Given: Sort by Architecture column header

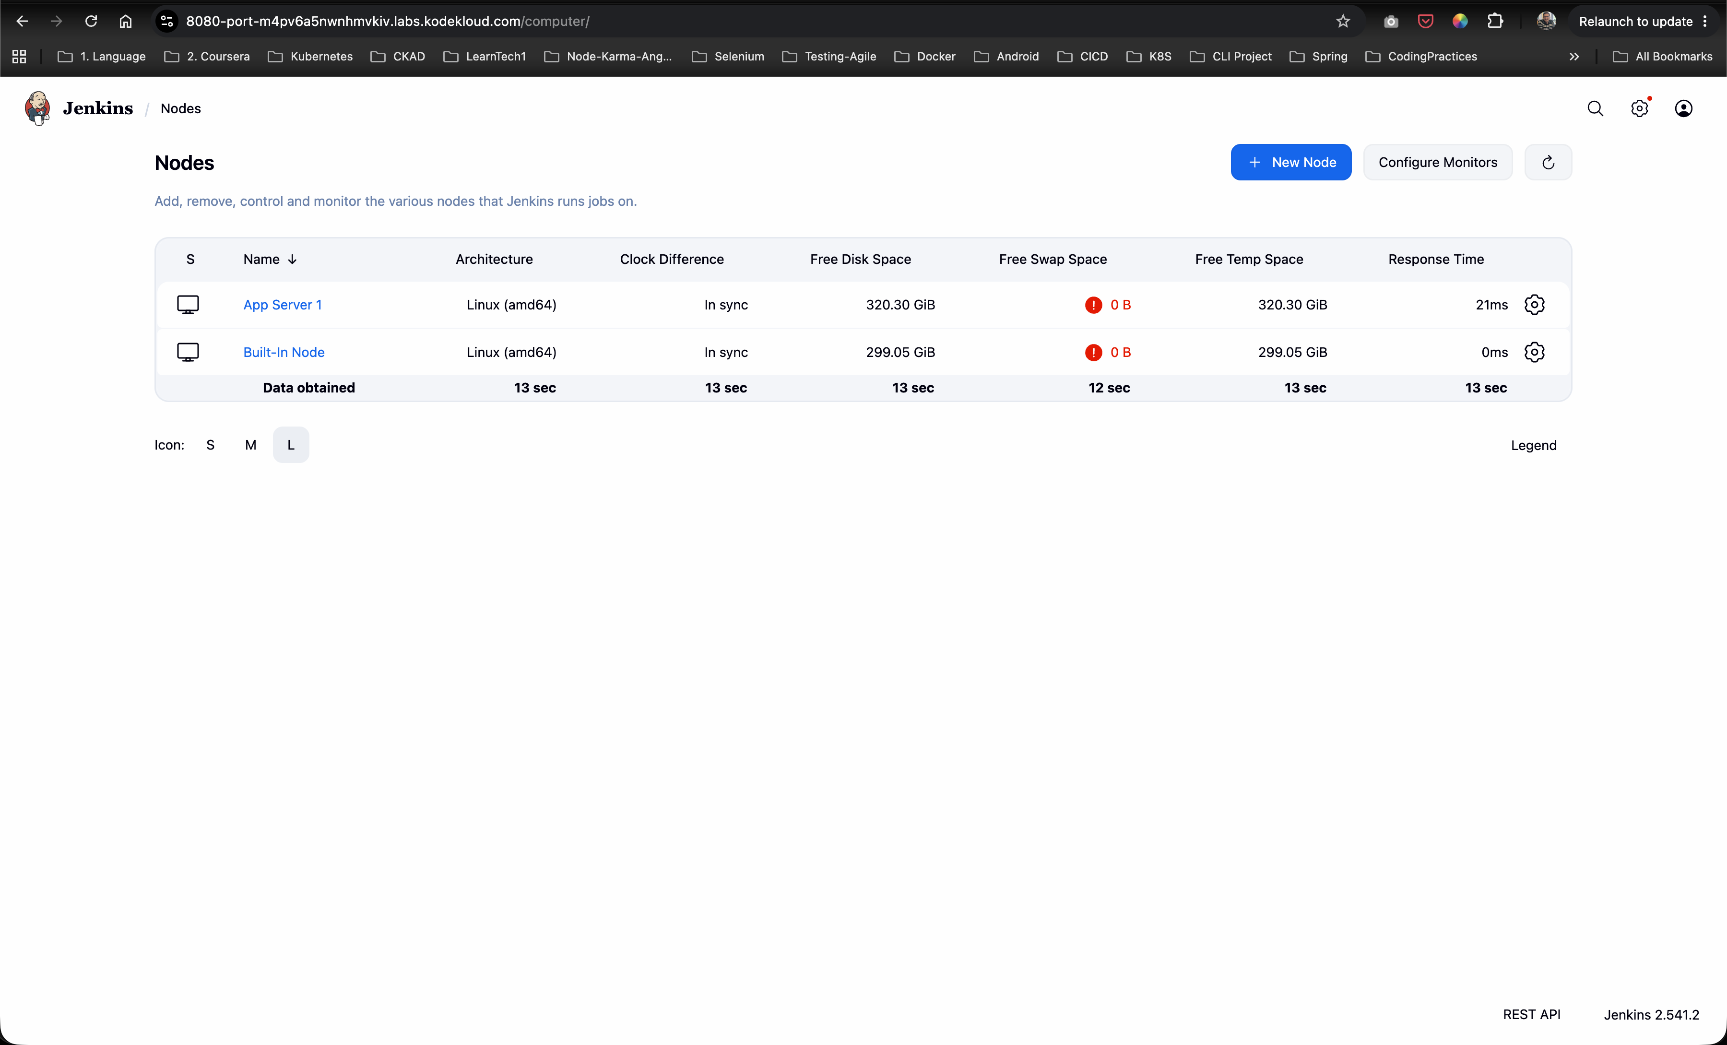Looking at the screenshot, I should tap(494, 259).
